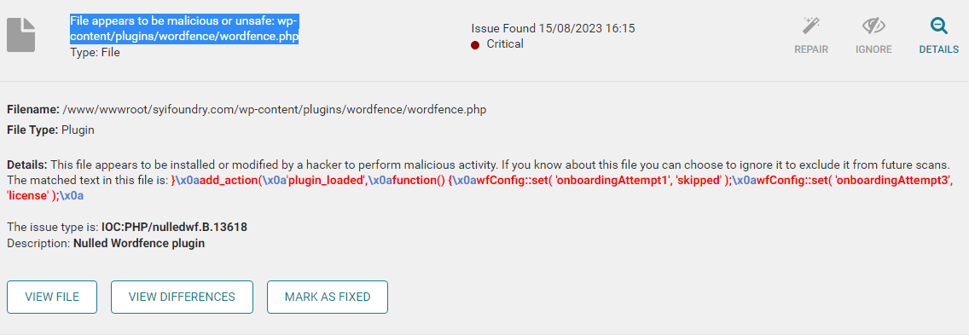The height and width of the screenshot is (335, 969).
Task: Click the 'Nulled Wordfence plugin' description
Action: pyautogui.click(x=139, y=244)
